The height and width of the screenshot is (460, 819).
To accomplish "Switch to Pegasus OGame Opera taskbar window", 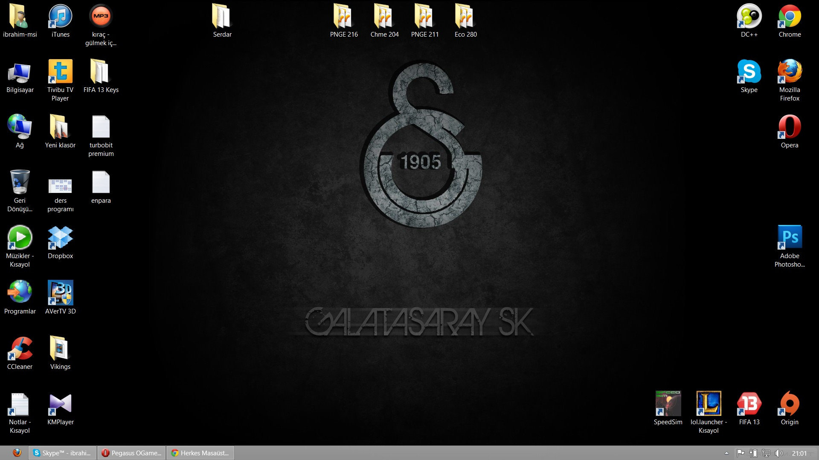I will tap(132, 453).
